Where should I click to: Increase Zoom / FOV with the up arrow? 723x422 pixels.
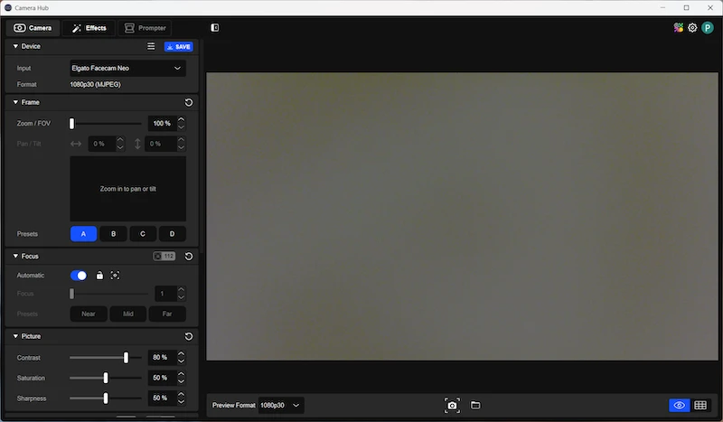[x=182, y=119]
